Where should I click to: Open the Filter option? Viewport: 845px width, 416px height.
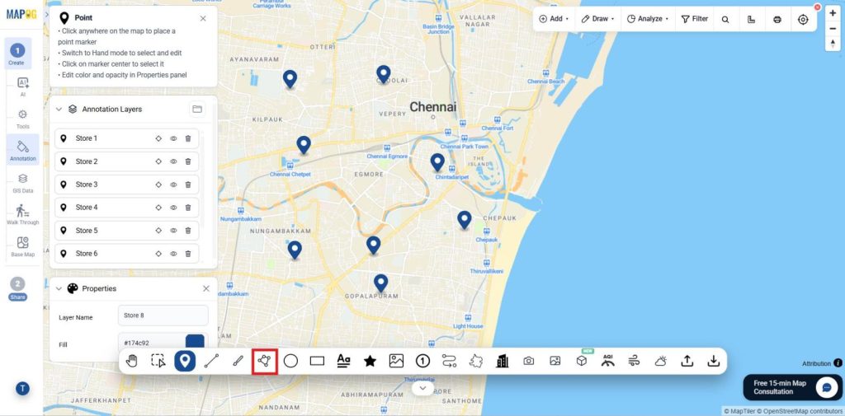(x=695, y=19)
